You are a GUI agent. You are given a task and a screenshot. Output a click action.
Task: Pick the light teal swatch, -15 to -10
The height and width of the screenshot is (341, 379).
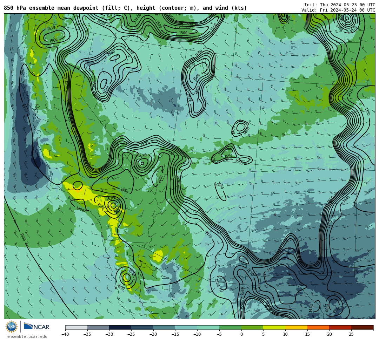tap(186, 327)
